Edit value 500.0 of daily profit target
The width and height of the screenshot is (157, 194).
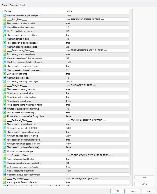tap(69, 81)
